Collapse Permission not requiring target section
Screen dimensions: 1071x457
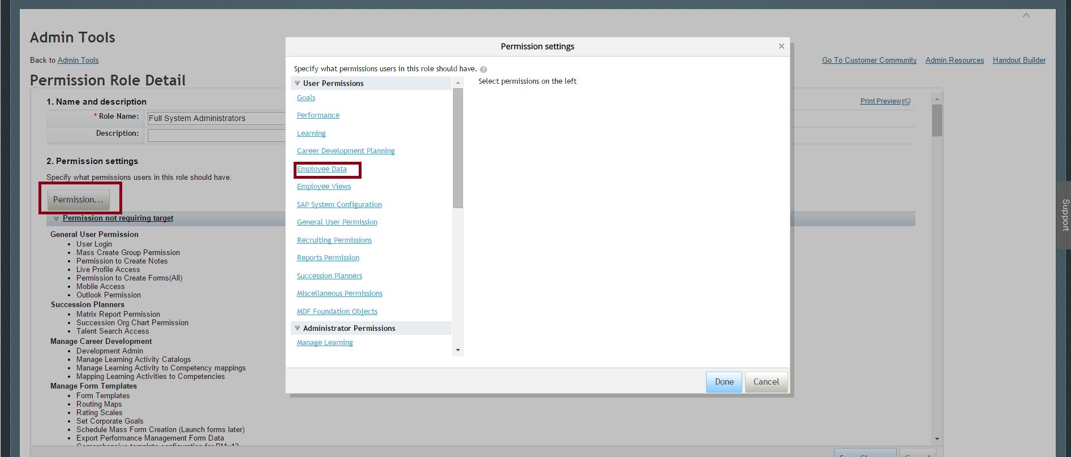(56, 219)
